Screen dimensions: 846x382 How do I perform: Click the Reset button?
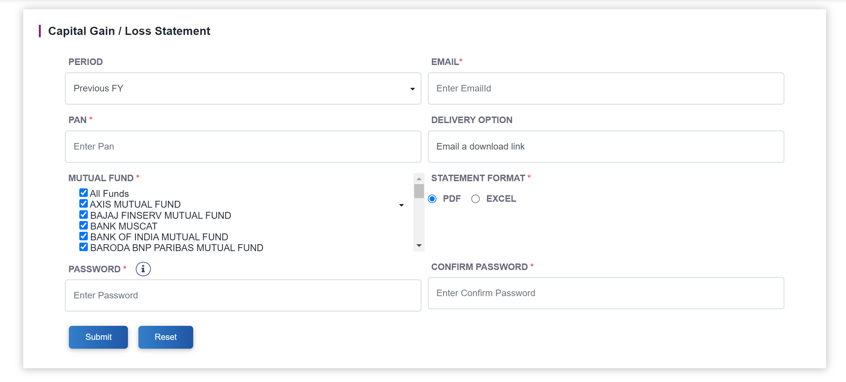point(165,337)
